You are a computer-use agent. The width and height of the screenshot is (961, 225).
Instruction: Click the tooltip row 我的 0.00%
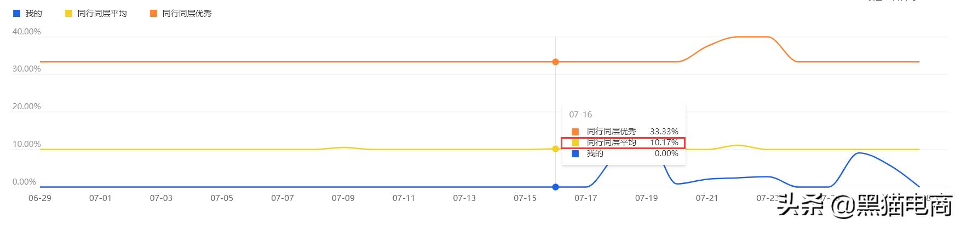pos(625,153)
